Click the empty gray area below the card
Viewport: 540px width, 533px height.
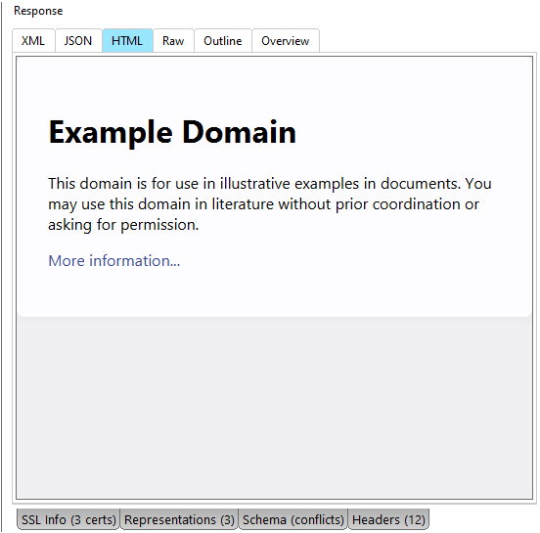point(274,406)
